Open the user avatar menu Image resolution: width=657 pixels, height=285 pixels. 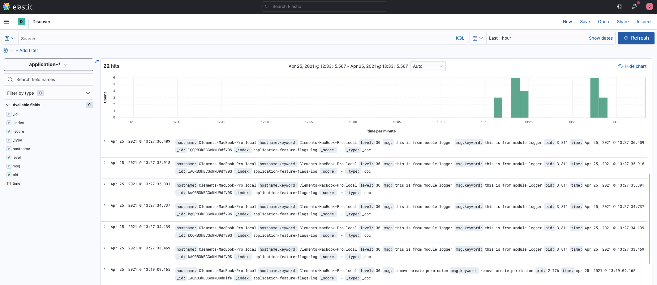[x=649, y=6]
